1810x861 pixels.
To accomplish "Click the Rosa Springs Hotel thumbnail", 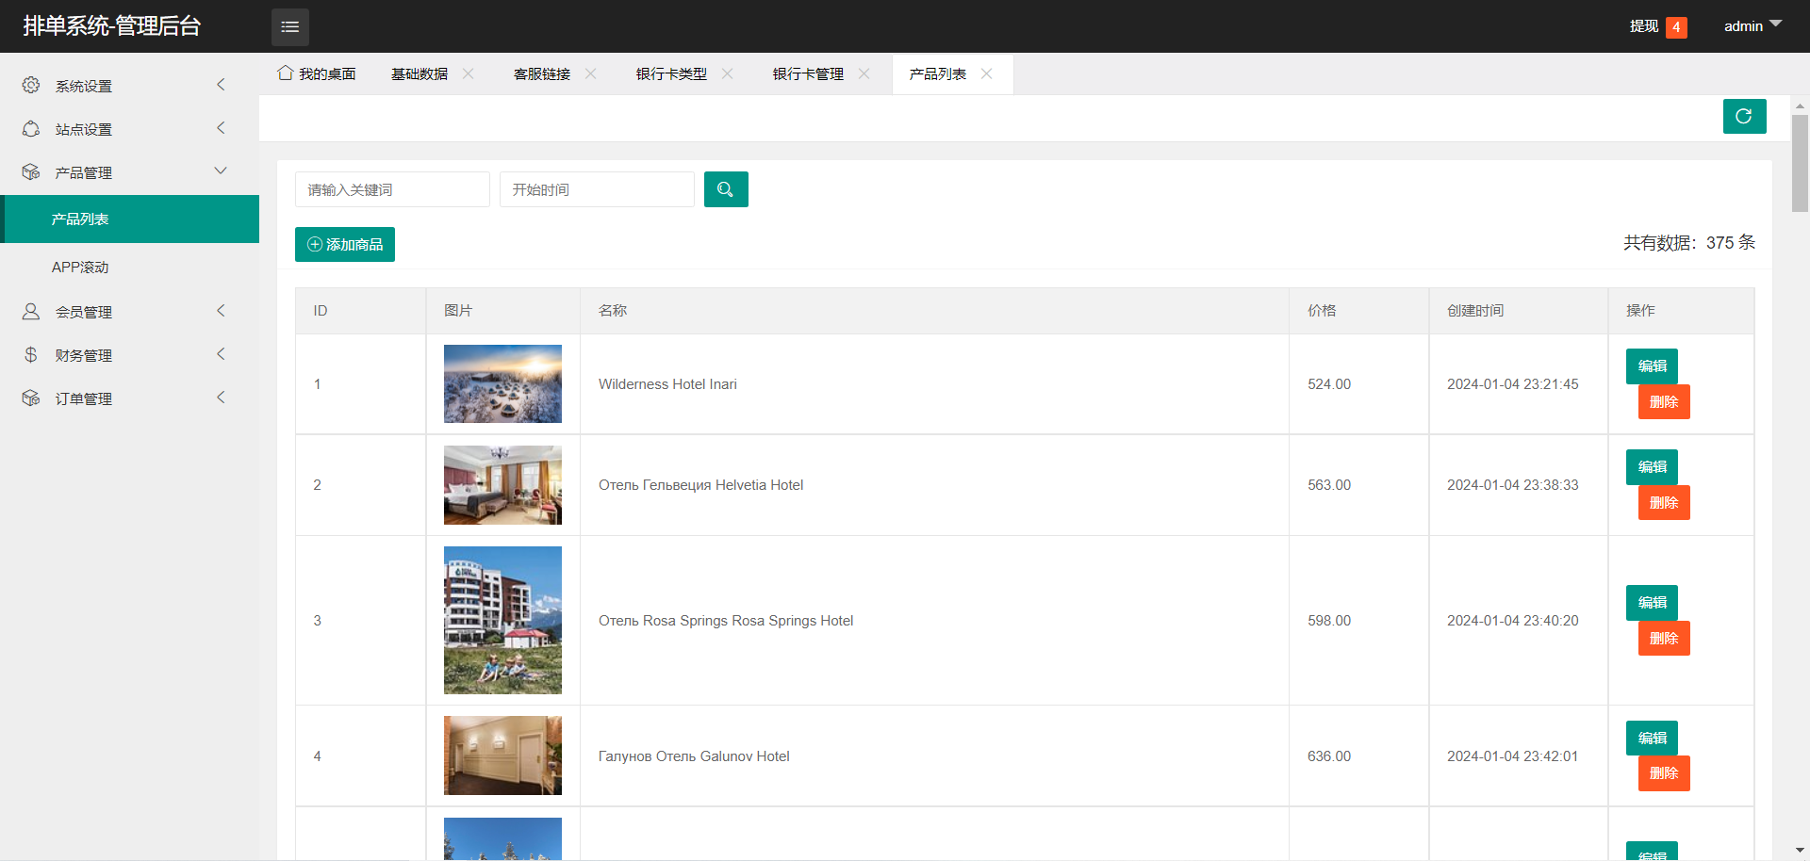I will [502, 620].
